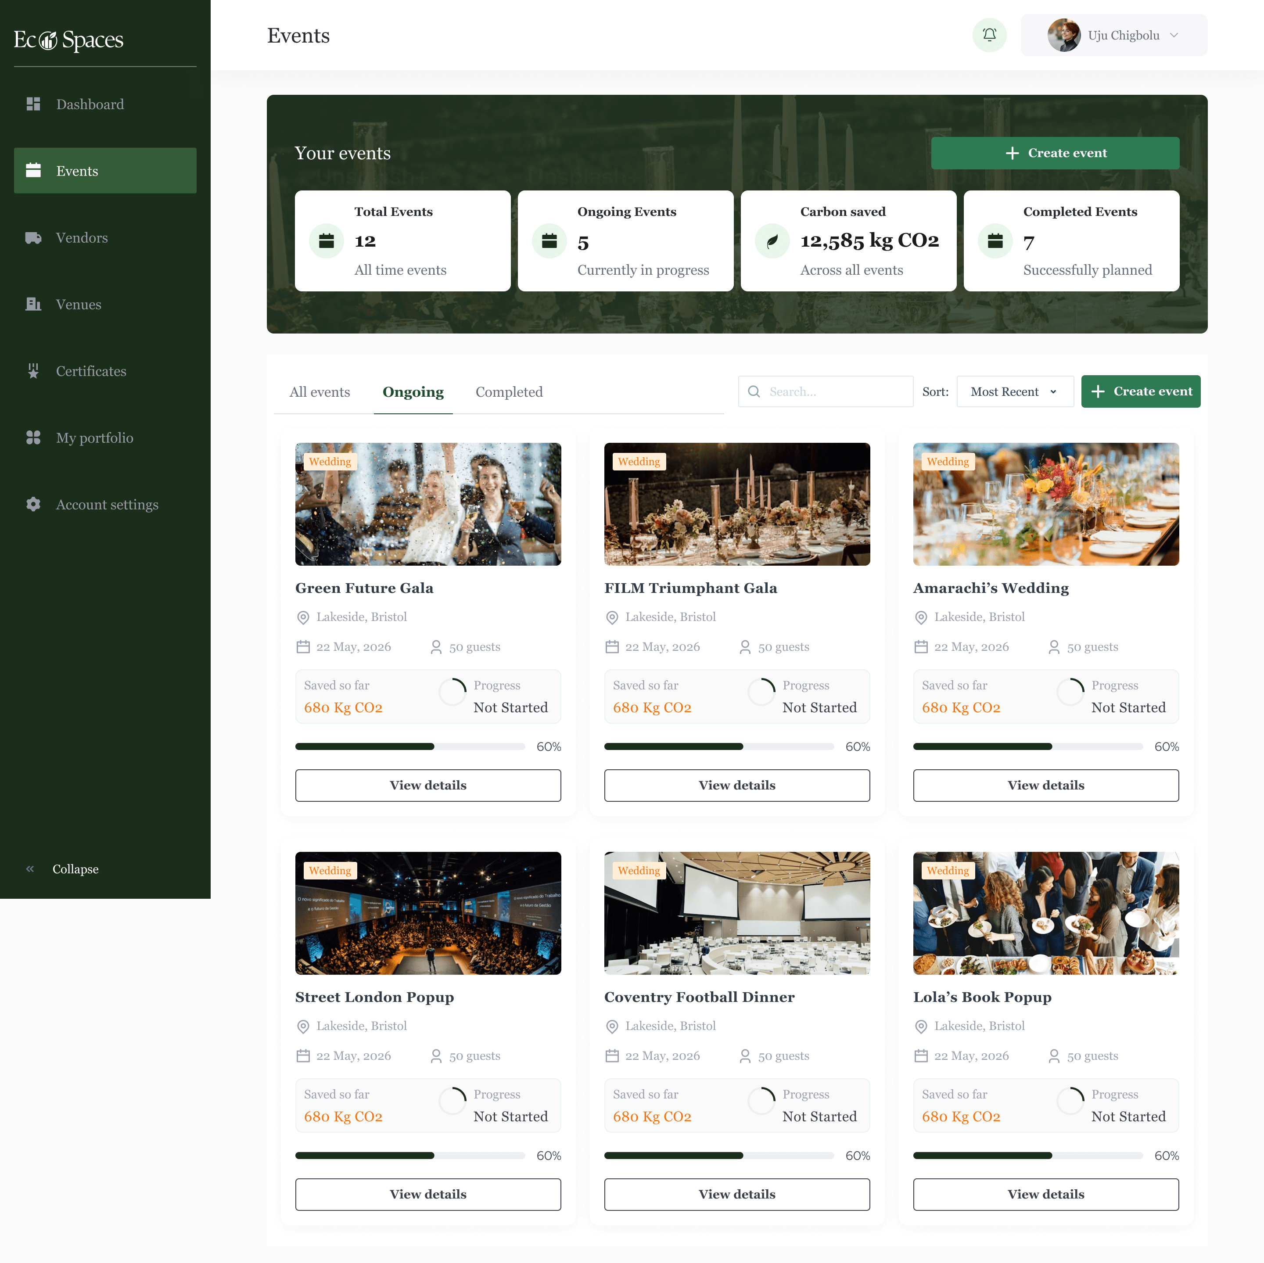This screenshot has width=1264, height=1263.
Task: Click the Account settings gear icon
Action: (33, 504)
